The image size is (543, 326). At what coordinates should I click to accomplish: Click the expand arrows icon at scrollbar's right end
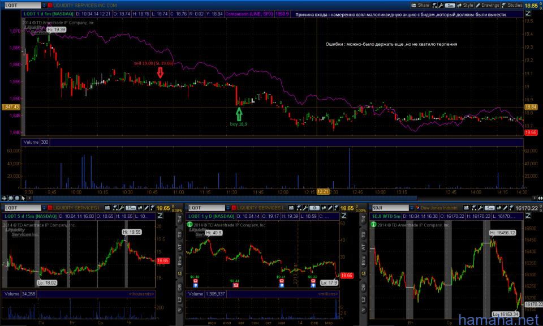point(540,198)
